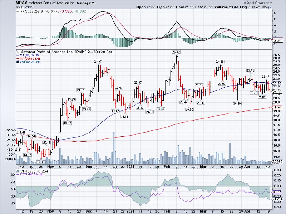This screenshot has height=214, width=286.
Task: Click the 23.72 price label
Action: click(x=250, y=70)
